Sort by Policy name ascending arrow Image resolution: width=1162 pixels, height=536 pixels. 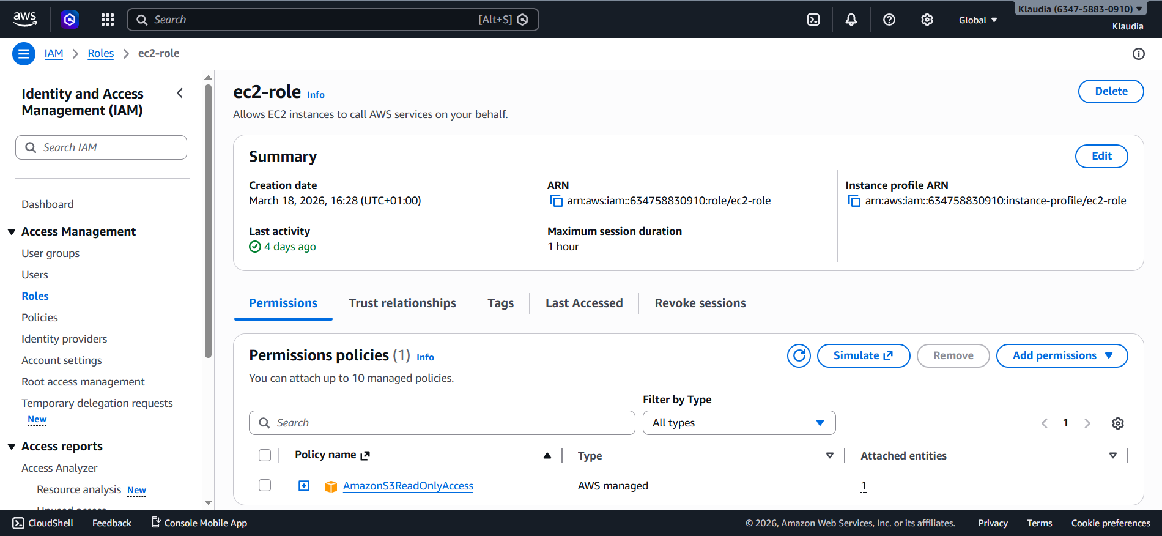(x=547, y=455)
